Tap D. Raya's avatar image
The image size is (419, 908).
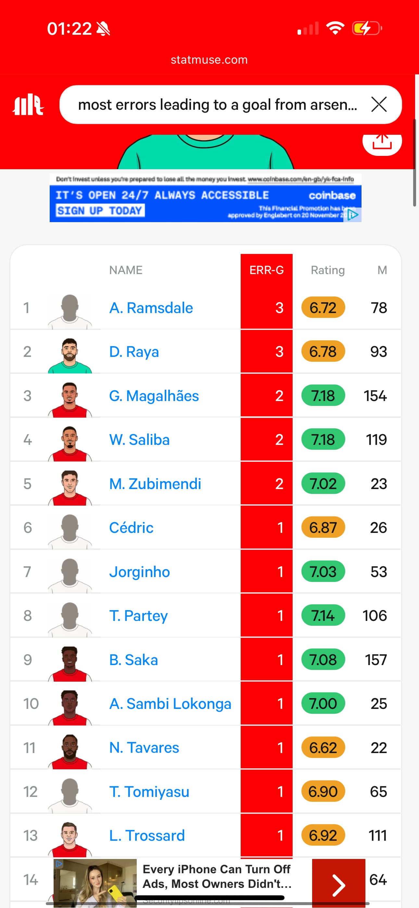pyautogui.click(x=70, y=355)
